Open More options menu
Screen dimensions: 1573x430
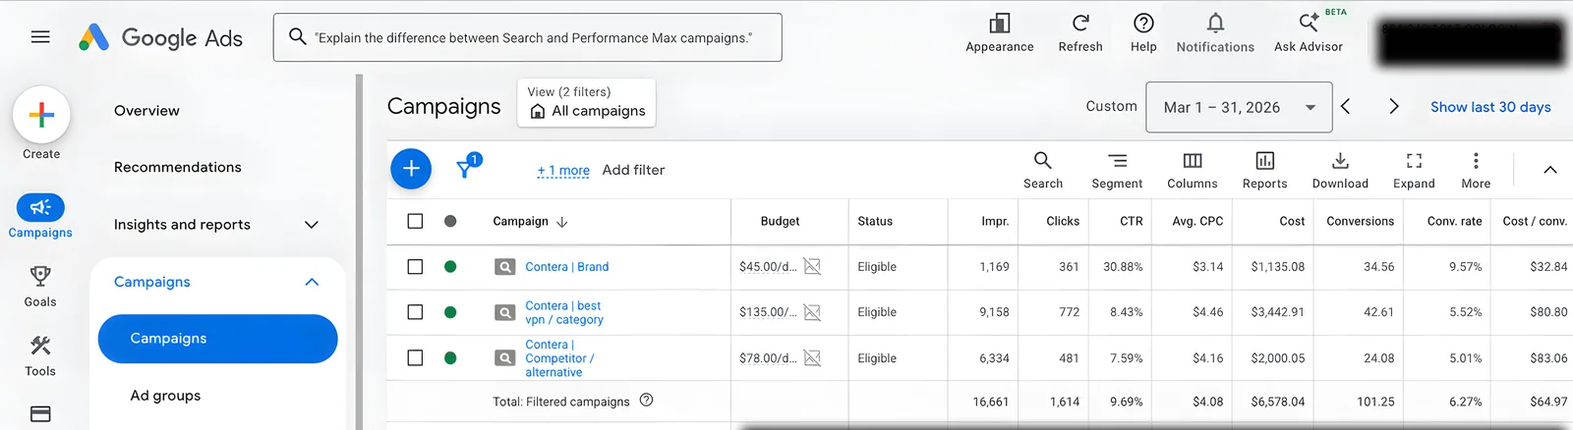coord(1476,170)
